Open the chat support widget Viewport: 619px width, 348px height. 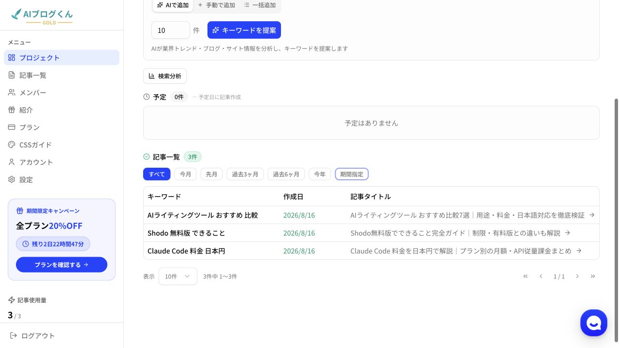(x=594, y=323)
